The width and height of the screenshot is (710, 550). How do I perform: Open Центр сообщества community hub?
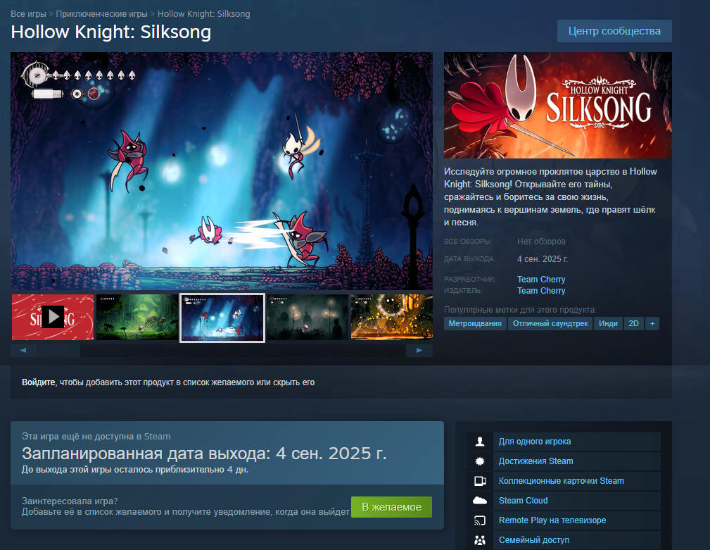click(x=614, y=31)
